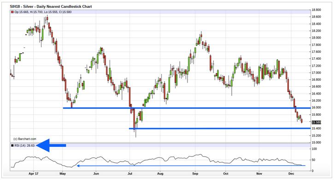Click the 16.000 price axis label
Screen dimensions: 334x180
316,107
